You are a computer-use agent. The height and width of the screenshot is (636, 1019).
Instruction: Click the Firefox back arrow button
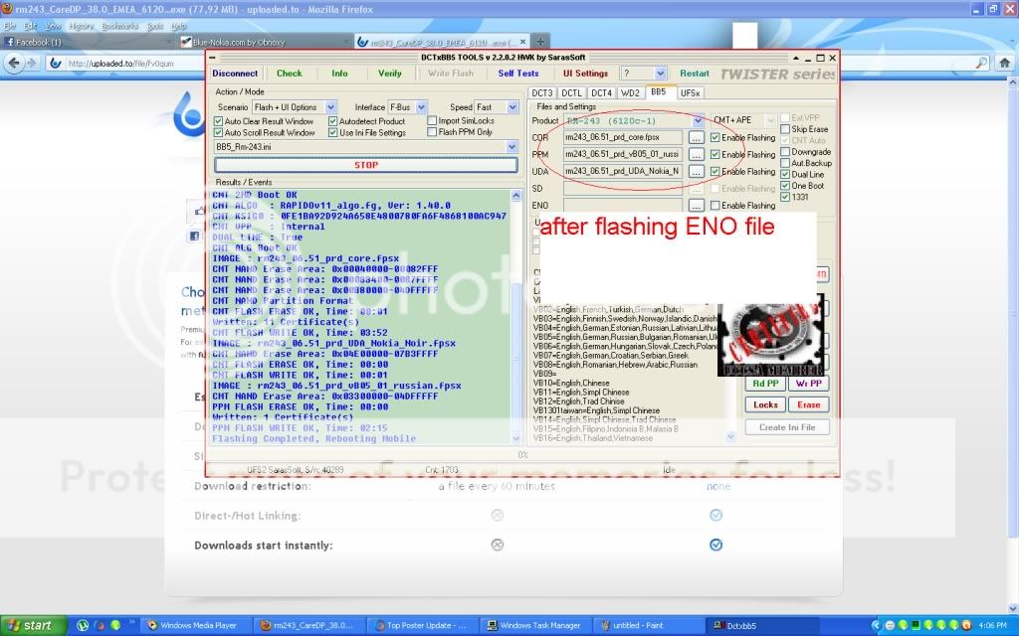click(14, 63)
